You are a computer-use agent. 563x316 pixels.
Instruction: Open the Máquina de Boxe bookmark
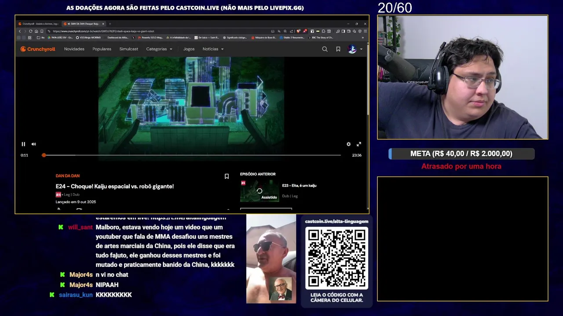[264, 38]
